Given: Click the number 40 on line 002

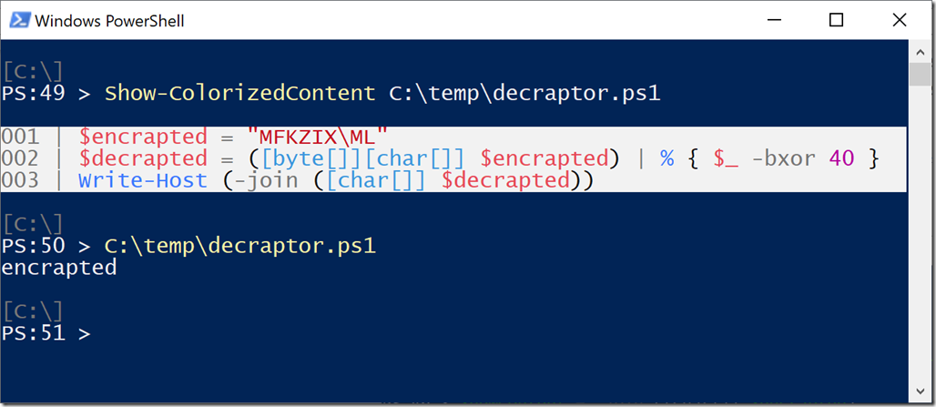Looking at the screenshot, I should tap(841, 158).
